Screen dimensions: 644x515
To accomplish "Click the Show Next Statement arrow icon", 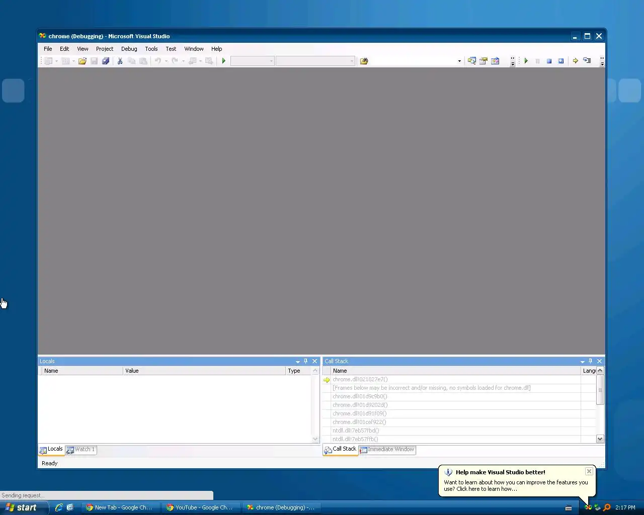I will (575, 61).
